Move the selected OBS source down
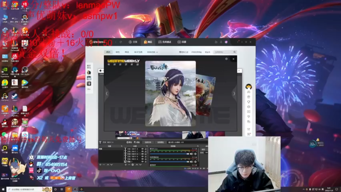The height and width of the screenshot is (192, 341). click(140, 165)
